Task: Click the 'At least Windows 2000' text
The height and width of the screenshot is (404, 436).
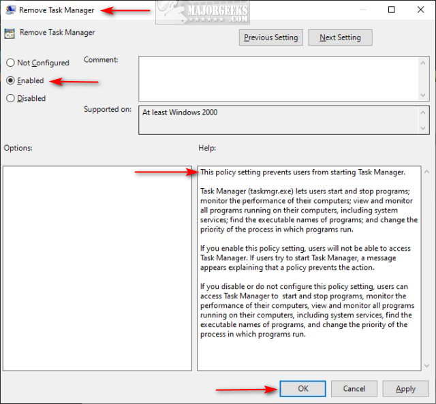Action: pyautogui.click(x=180, y=112)
